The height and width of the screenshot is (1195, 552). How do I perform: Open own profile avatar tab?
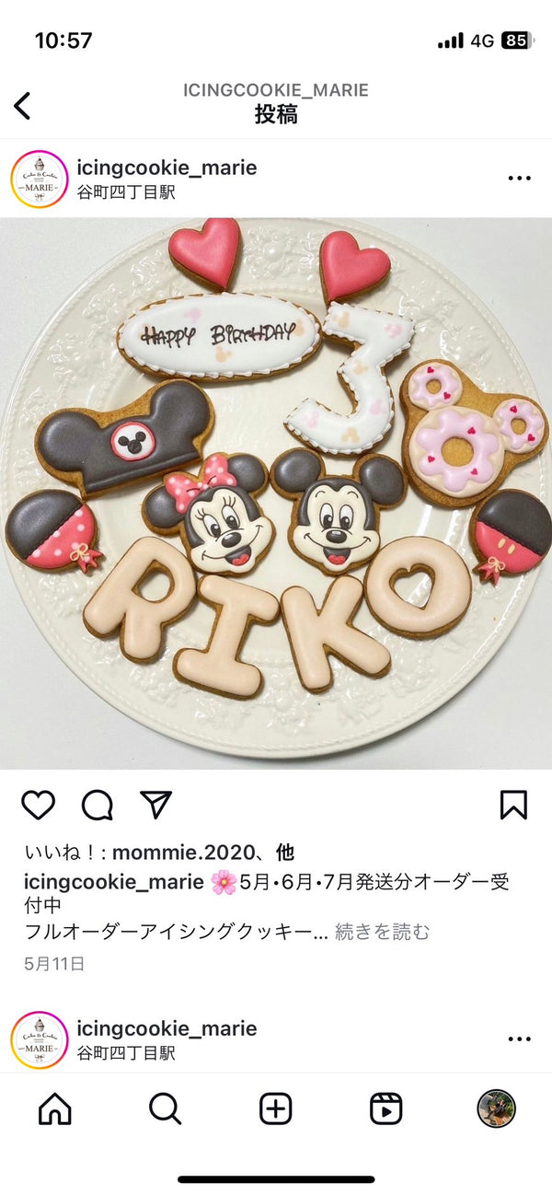(x=497, y=1108)
